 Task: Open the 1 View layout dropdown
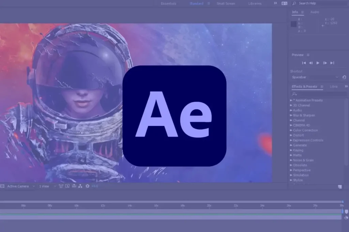[47, 186]
